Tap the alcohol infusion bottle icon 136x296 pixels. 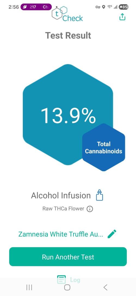100,195
